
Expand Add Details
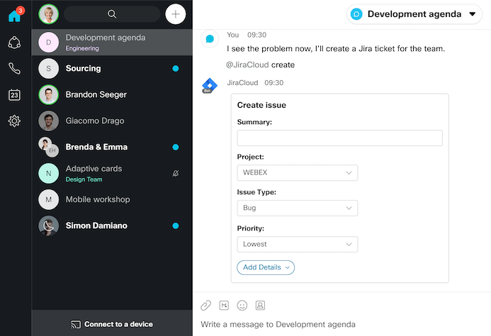(266, 267)
